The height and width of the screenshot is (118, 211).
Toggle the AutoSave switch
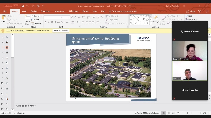(16, 6)
